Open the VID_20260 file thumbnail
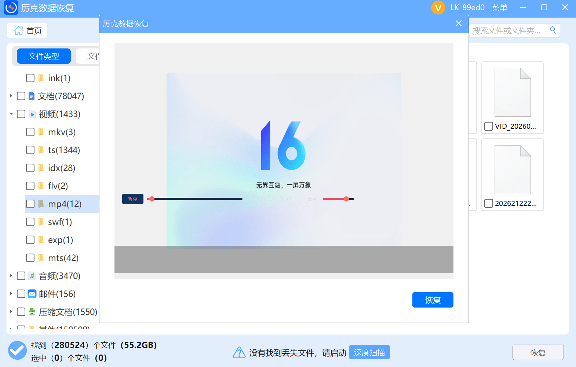Viewport: 576px width, 367px height. click(513, 92)
